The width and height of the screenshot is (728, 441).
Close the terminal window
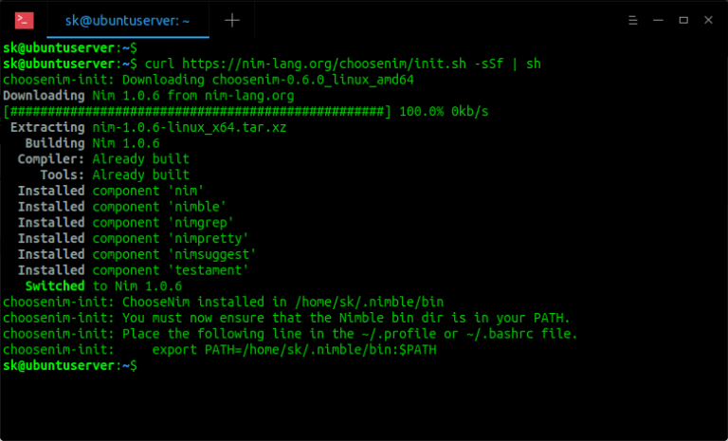point(707,20)
